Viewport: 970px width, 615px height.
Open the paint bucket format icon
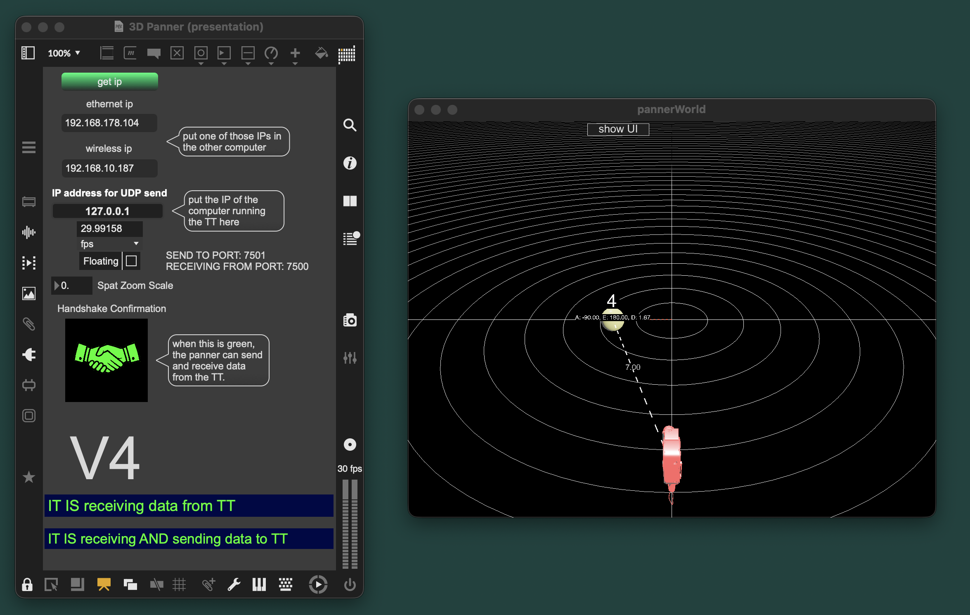321,53
